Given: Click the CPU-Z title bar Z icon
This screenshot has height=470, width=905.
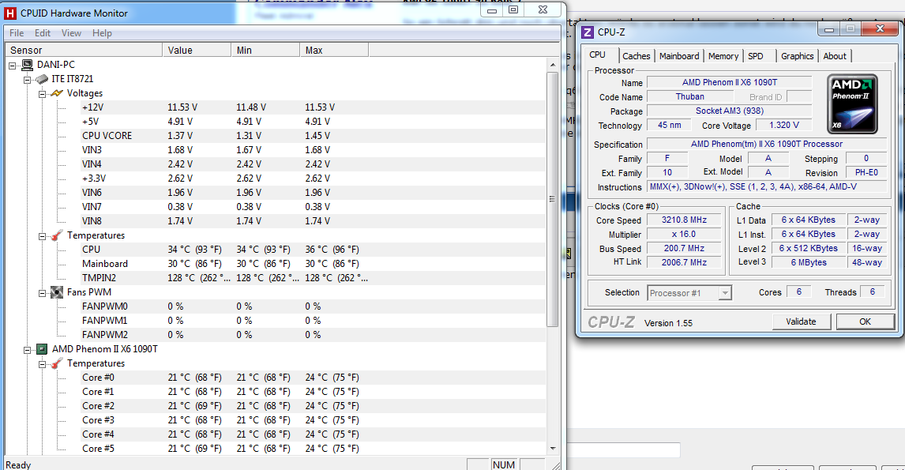Looking at the screenshot, I should point(588,32).
